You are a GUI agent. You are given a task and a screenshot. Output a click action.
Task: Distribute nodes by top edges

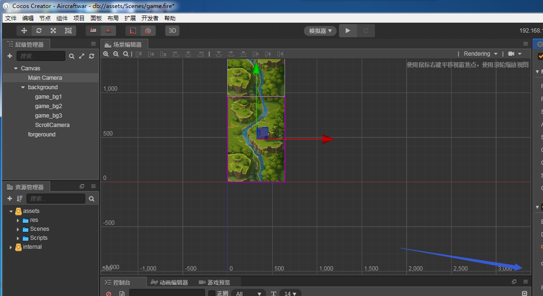coord(219,54)
